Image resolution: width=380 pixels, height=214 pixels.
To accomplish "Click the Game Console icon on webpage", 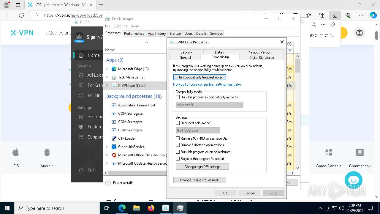I will point(329,152).
